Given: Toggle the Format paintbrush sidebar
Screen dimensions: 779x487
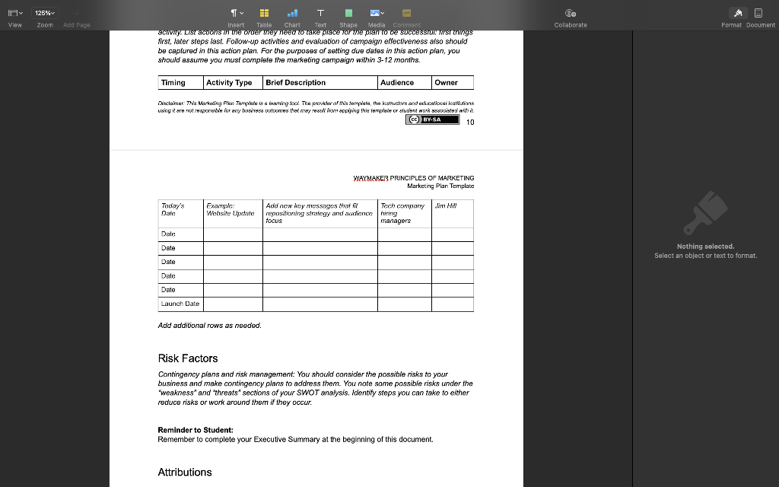Looking at the screenshot, I should click(x=731, y=13).
